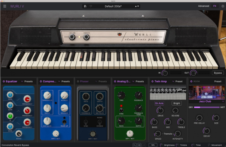The image size is (226, 147).
Task: Open Twin Amp Preset menu
Action: [179, 81]
